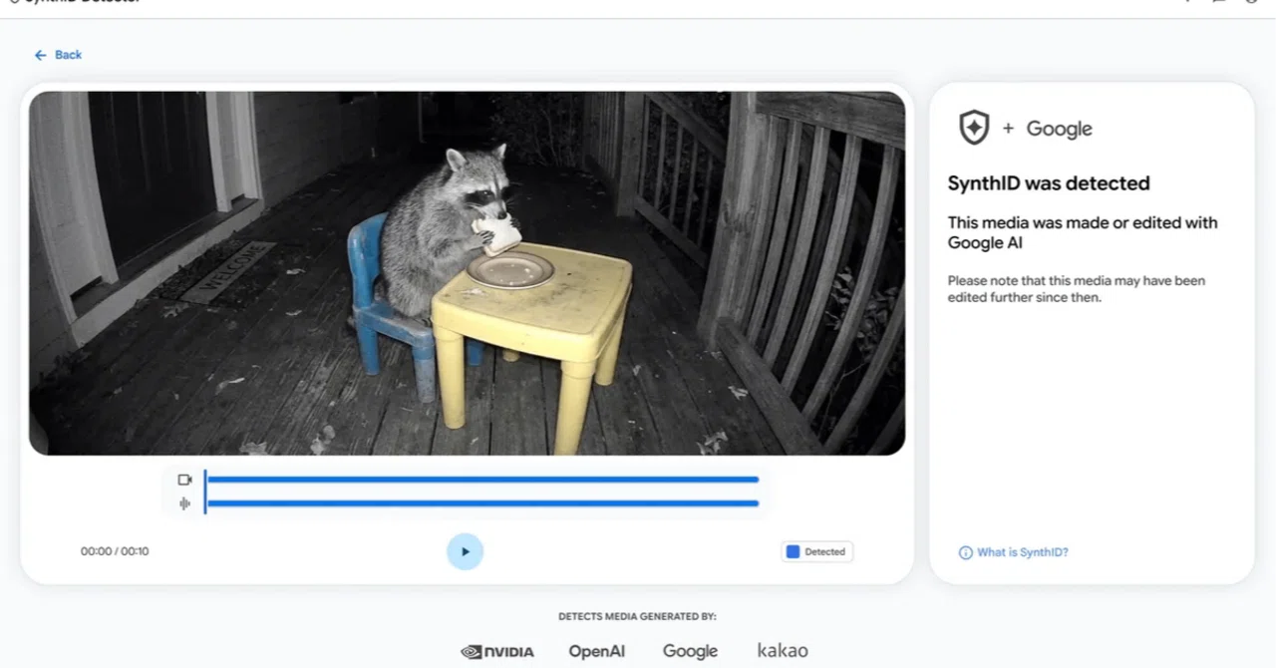
Task: Open the 'What is SynthID?' link
Action: 1023,552
